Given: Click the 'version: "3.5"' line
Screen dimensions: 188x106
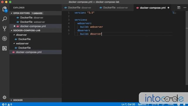Looking at the screenshot, I should (x=84, y=13).
